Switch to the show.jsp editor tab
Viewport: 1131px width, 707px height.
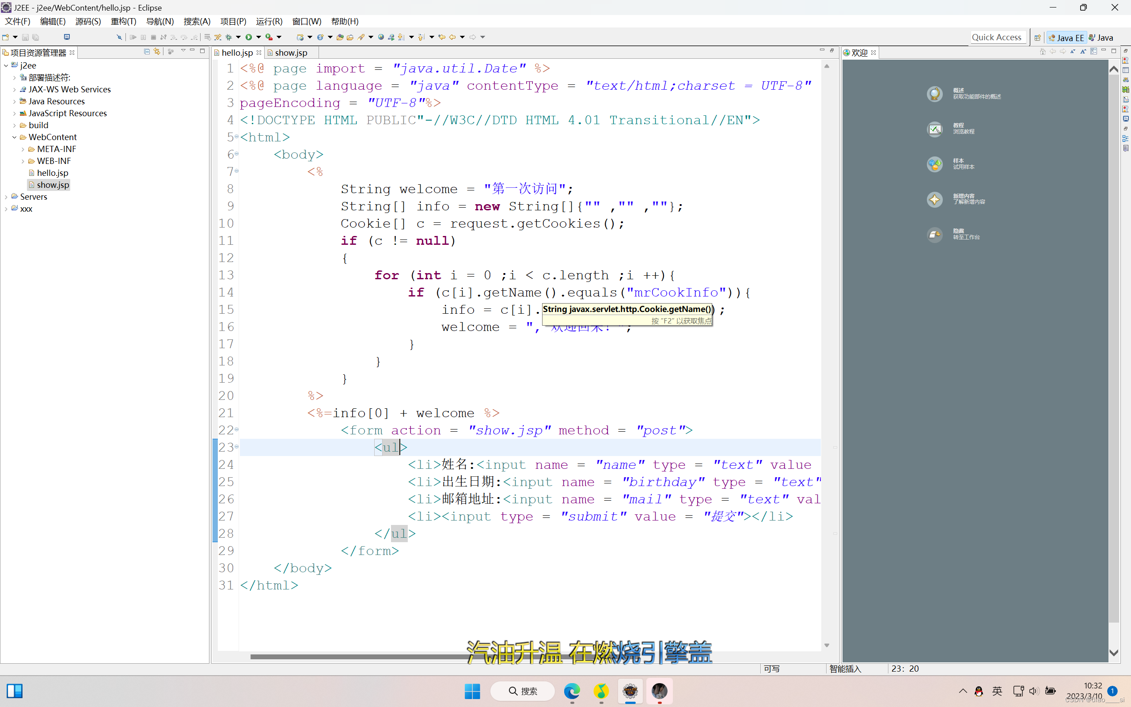pos(290,53)
